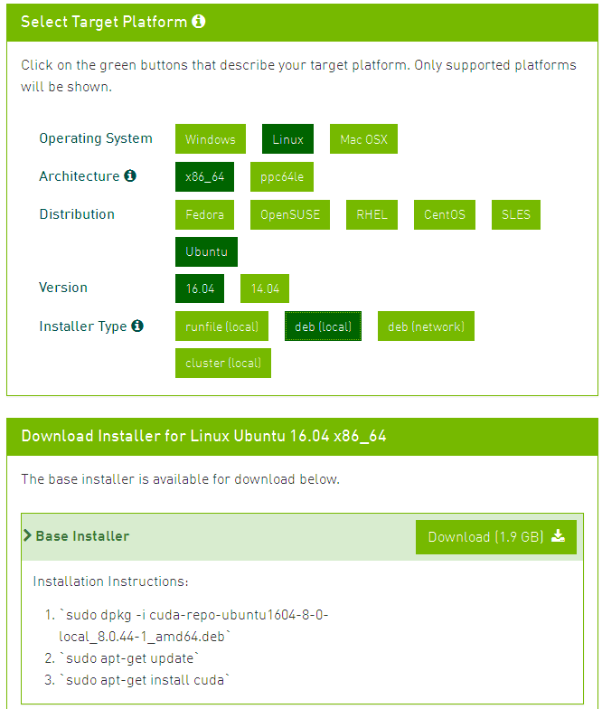
Task: Select RHEL distribution
Action: pos(372,215)
